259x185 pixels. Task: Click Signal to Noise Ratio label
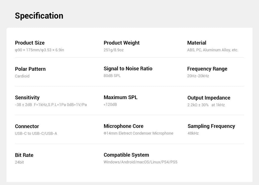tap(128, 68)
